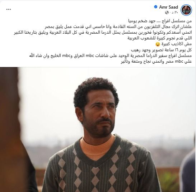Image resolution: width=196 pixels, height=192 pixels.
Task: Open the three-dots post options menu
Action: [9, 9]
